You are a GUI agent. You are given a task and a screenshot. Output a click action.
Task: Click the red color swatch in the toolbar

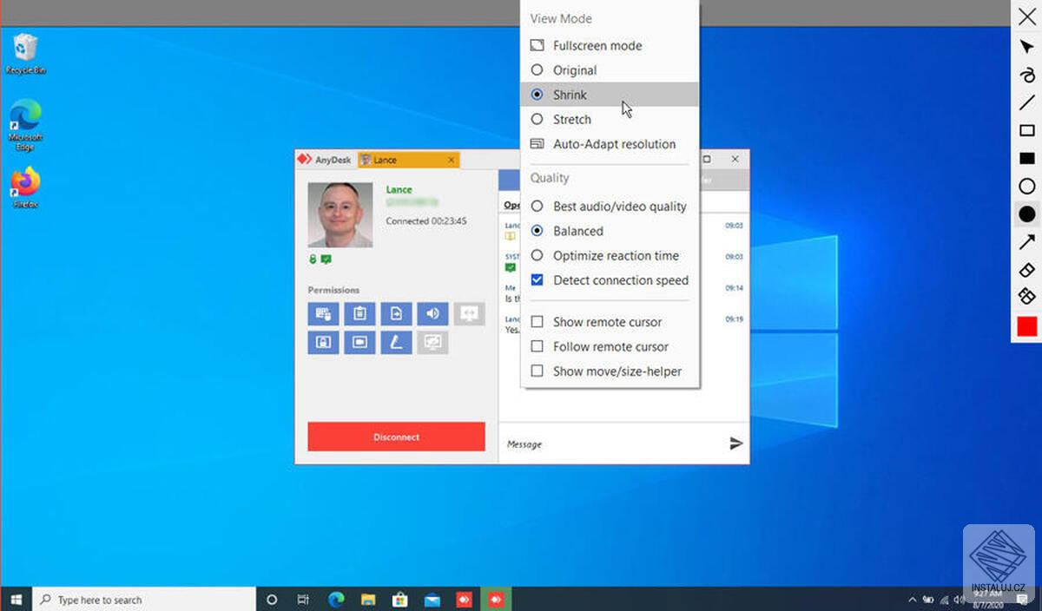[x=1027, y=326]
